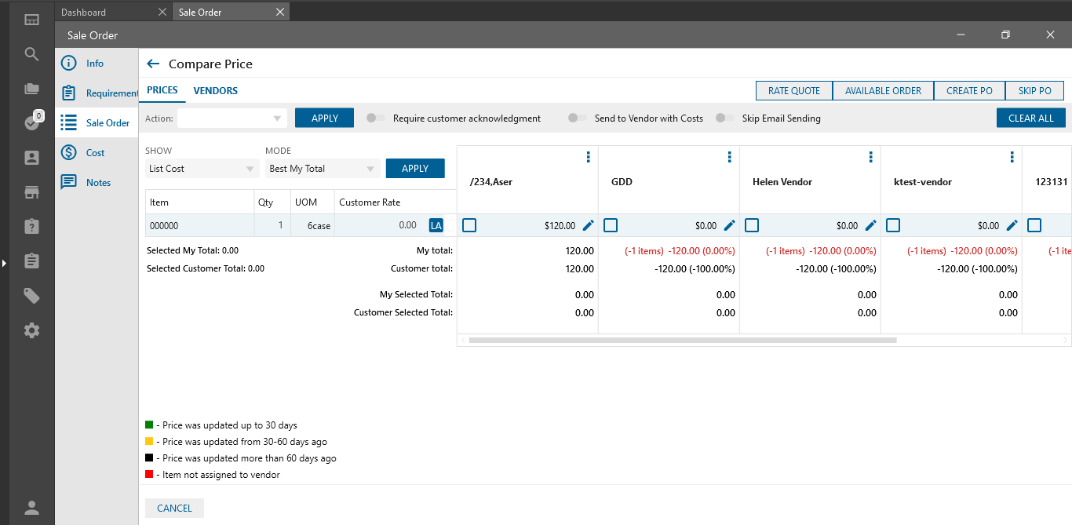1072x525 pixels.
Task: Click the horizontal scrollbar under vendor totals
Action: [683, 341]
